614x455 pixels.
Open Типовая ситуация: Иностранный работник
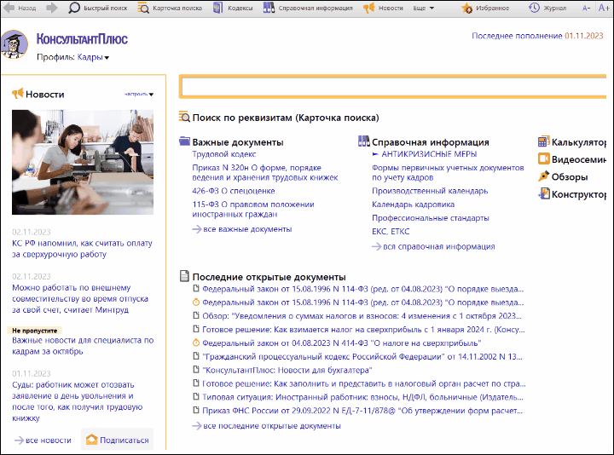point(362,397)
